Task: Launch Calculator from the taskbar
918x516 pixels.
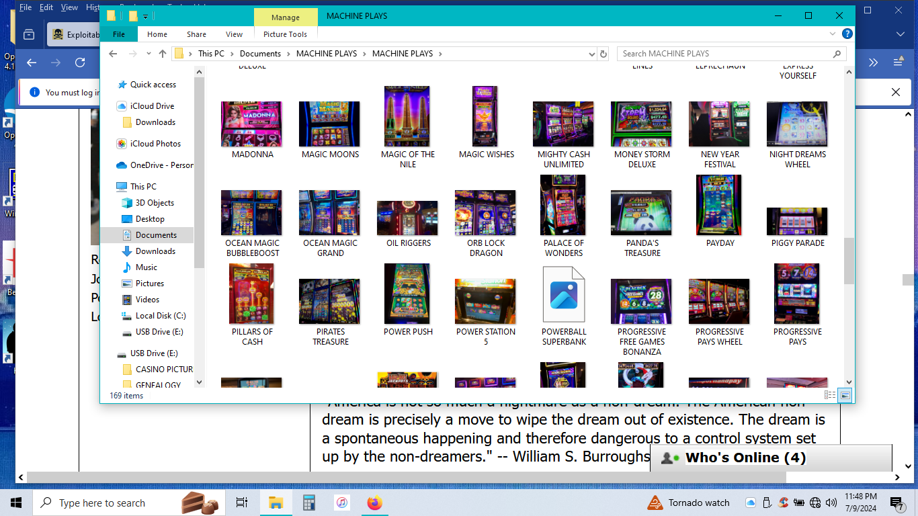Action: click(x=309, y=503)
